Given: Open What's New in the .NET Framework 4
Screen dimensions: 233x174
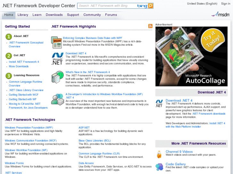Looking at the screenshot, I should point(88,72).
